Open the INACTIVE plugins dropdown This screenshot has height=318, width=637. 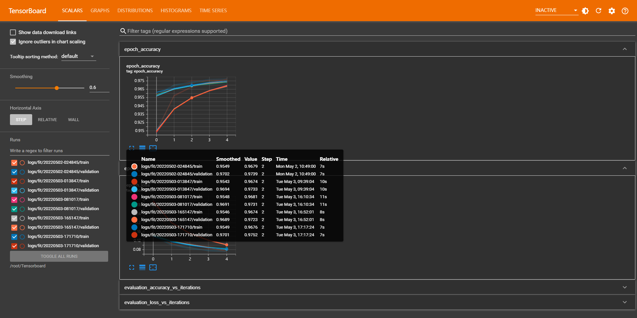coord(556,11)
